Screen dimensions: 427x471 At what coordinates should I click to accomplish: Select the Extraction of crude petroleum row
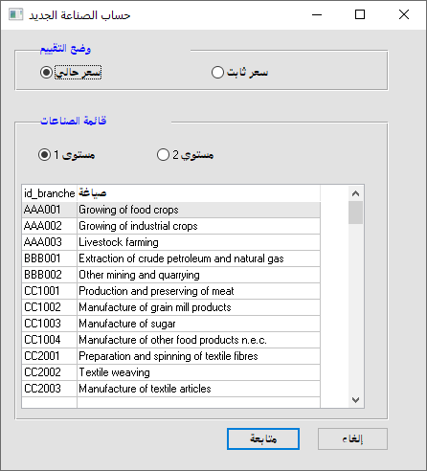[171, 258]
